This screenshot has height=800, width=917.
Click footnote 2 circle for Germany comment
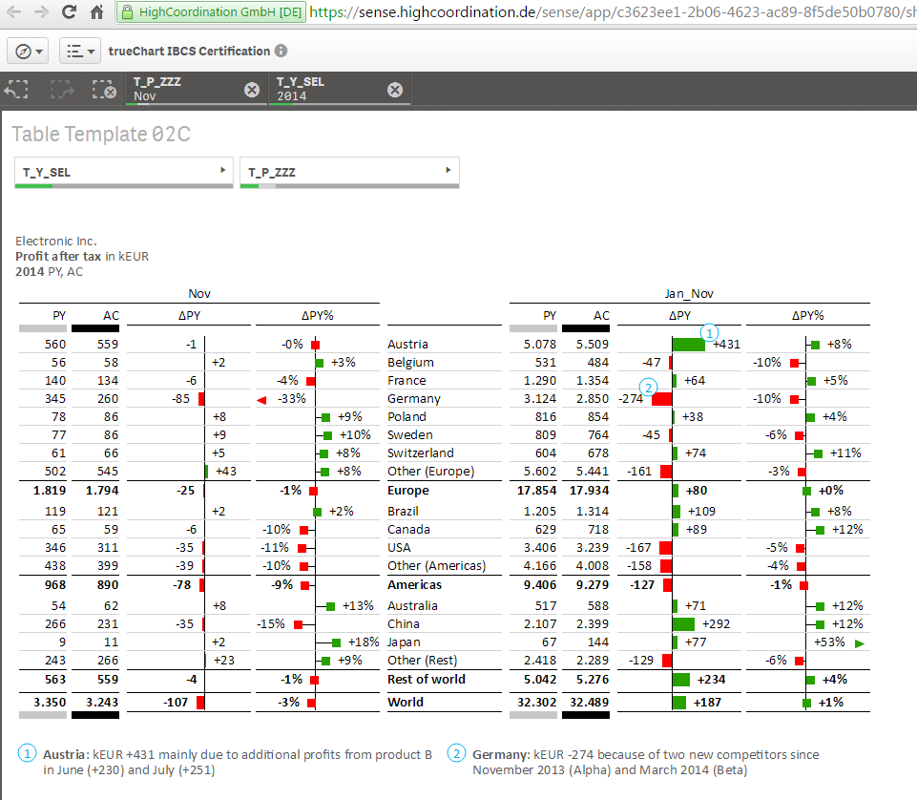[456, 752]
